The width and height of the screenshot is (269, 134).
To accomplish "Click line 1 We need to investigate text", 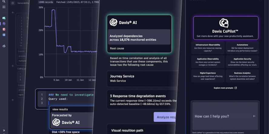I will coord(71,95).
